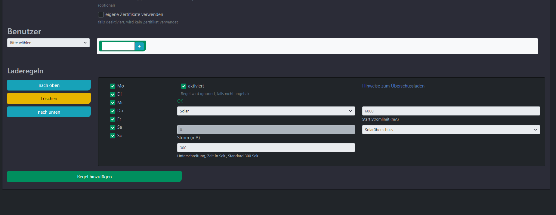
Task: Enable 'eigene Zertifikate verwenden' checkbox
Action: (101, 14)
